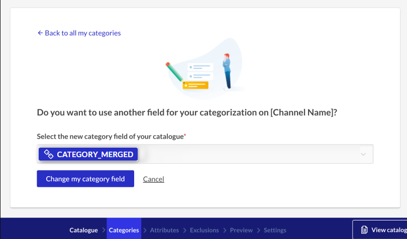Image resolution: width=407 pixels, height=239 pixels.
Task: Click the green pencil in the illustration
Action: coord(175,72)
